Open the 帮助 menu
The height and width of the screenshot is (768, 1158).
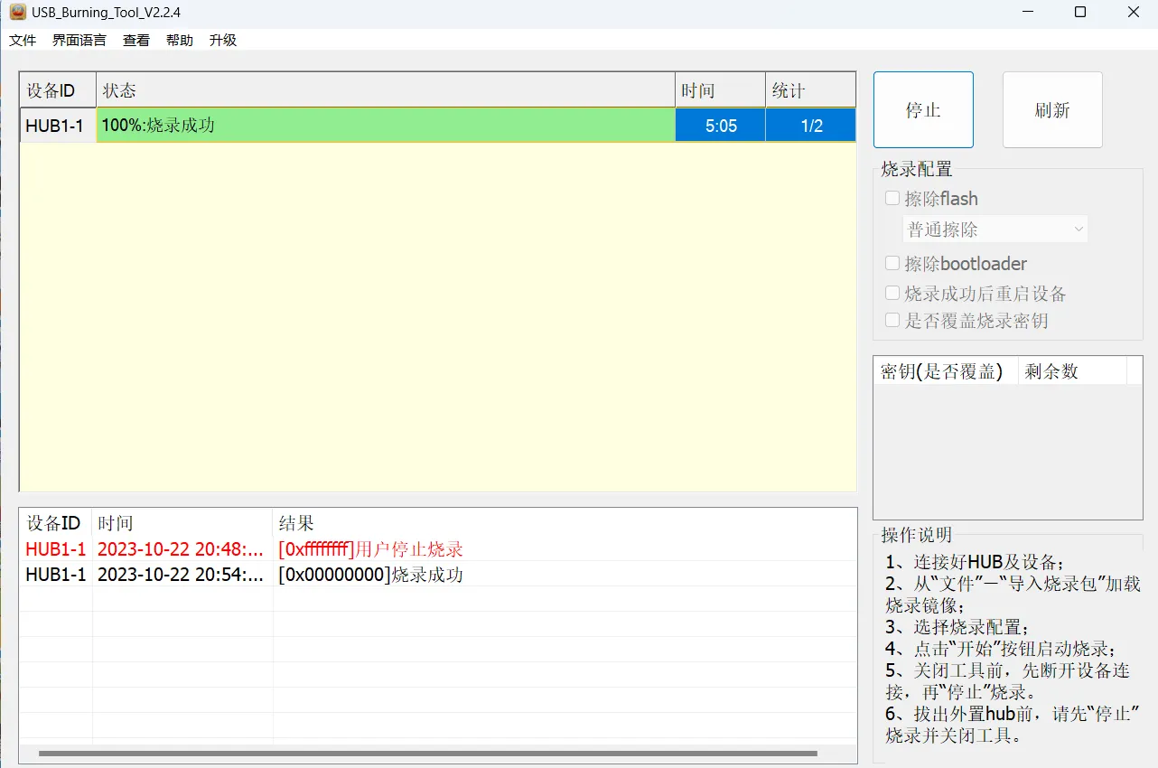(180, 41)
